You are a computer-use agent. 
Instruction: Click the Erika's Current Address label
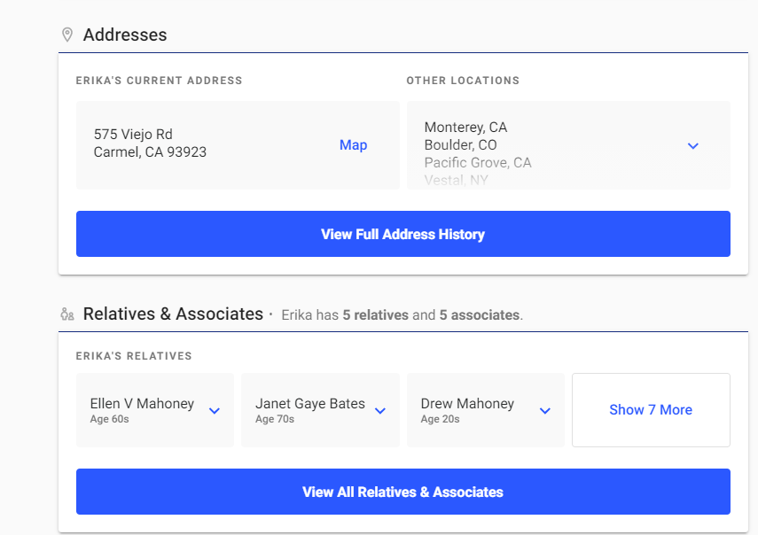point(159,81)
